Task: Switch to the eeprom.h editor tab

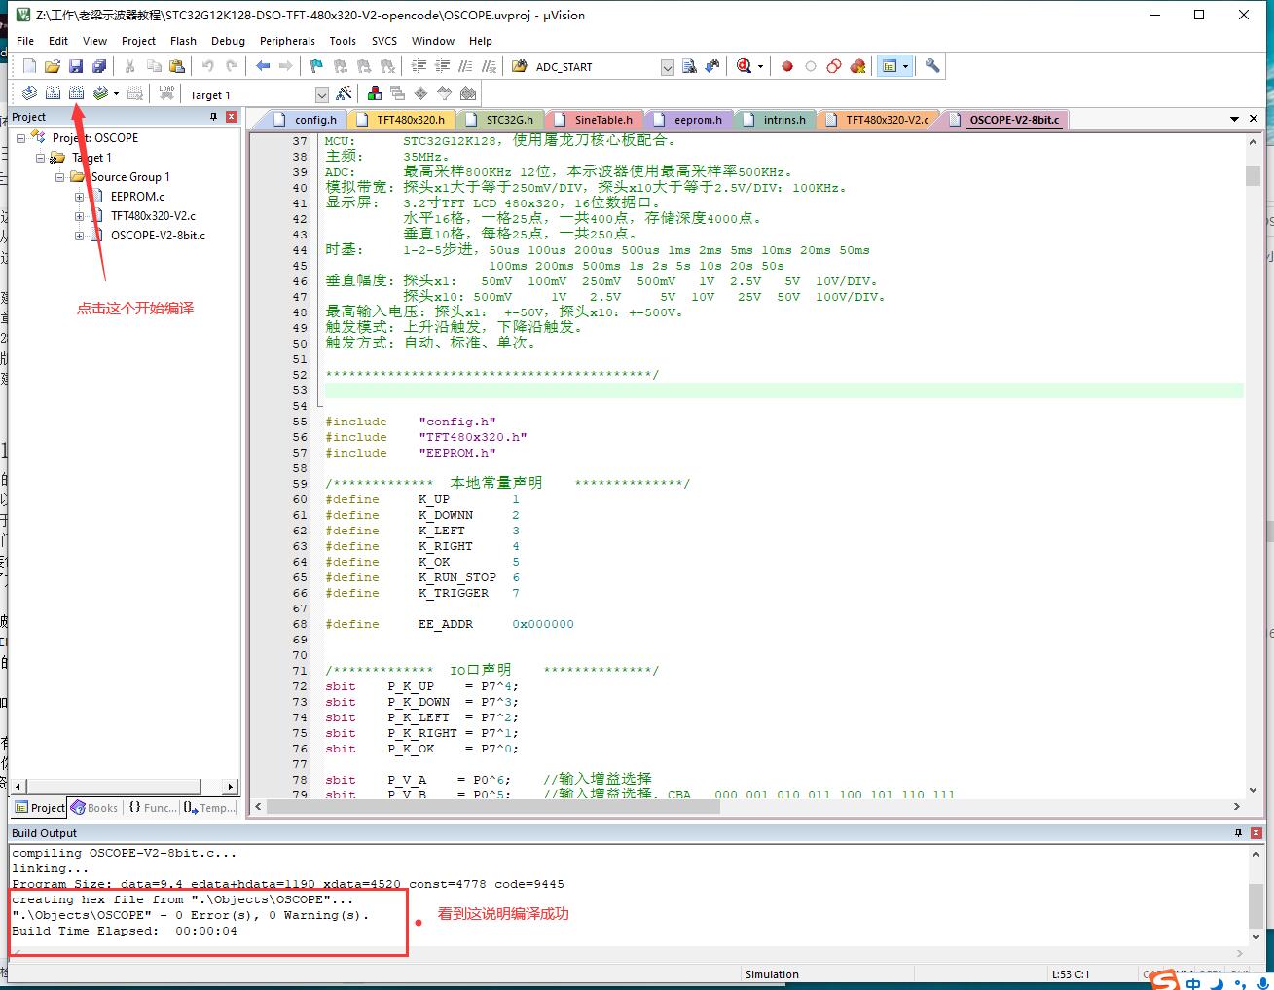Action: (687, 120)
